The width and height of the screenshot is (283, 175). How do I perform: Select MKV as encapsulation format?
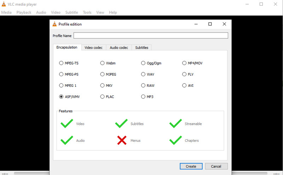coord(103,85)
